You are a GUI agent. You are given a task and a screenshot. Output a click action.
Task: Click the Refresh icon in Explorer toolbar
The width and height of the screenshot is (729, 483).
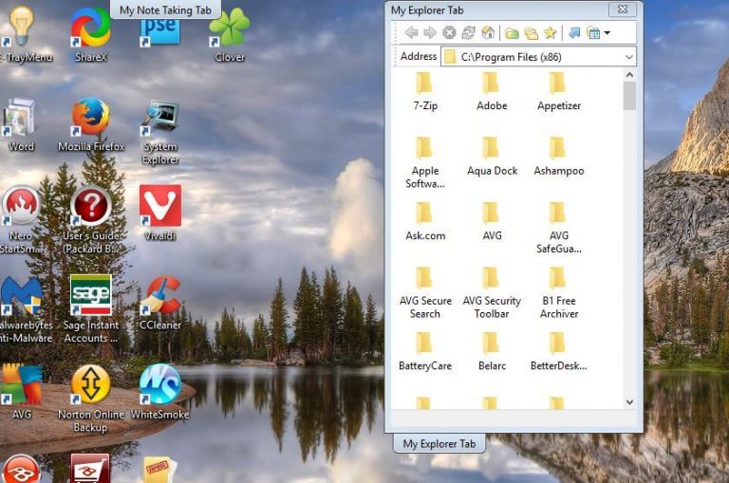[468, 32]
